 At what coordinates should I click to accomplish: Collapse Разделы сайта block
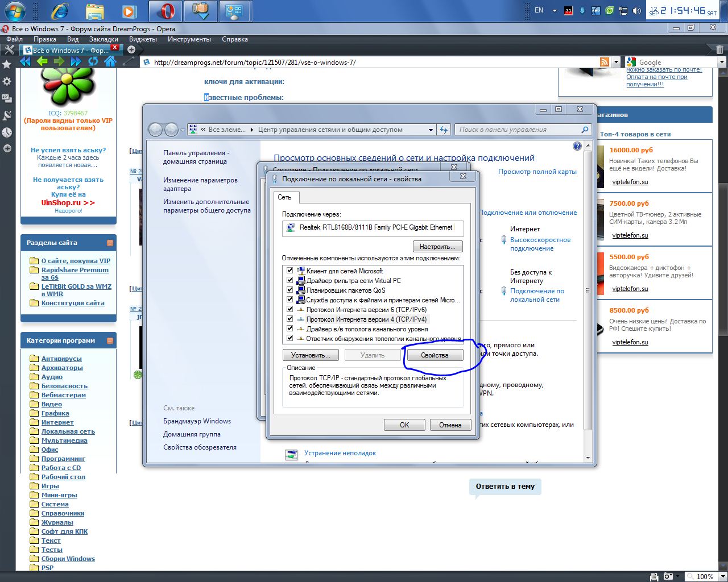click(110, 243)
